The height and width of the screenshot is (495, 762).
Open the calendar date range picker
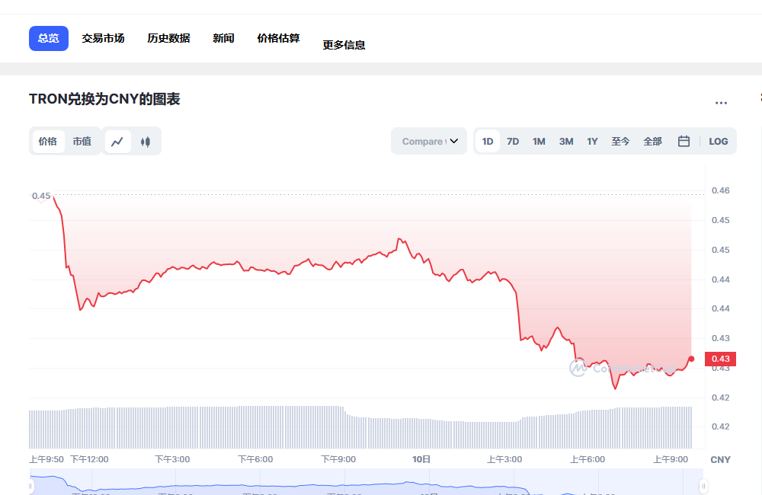pos(684,142)
